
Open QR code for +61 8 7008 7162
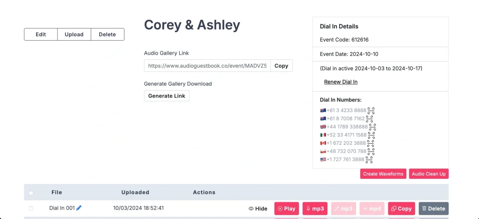[x=370, y=119]
